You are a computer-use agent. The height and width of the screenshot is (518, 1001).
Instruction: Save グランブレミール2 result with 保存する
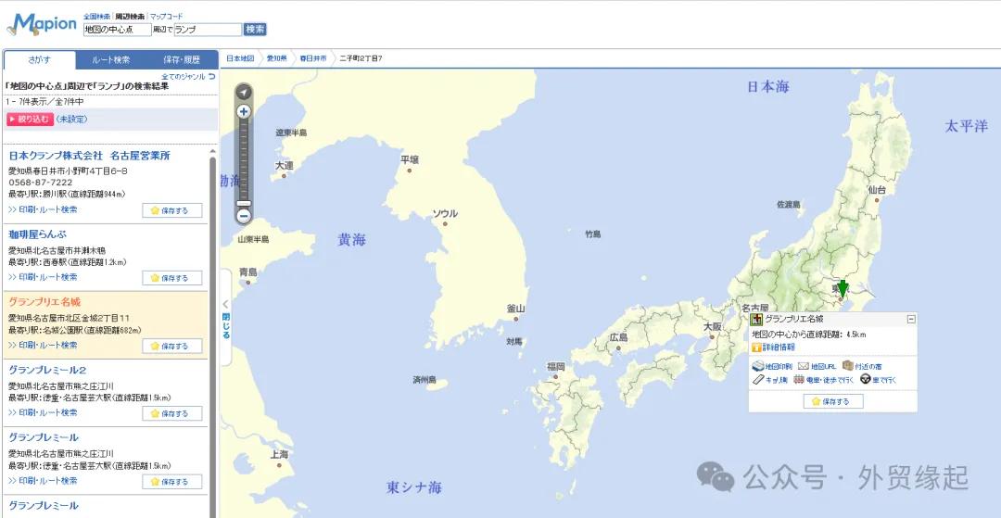pyautogui.click(x=172, y=413)
